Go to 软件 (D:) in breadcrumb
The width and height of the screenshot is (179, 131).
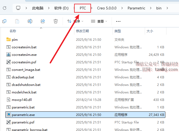[x=61, y=8]
